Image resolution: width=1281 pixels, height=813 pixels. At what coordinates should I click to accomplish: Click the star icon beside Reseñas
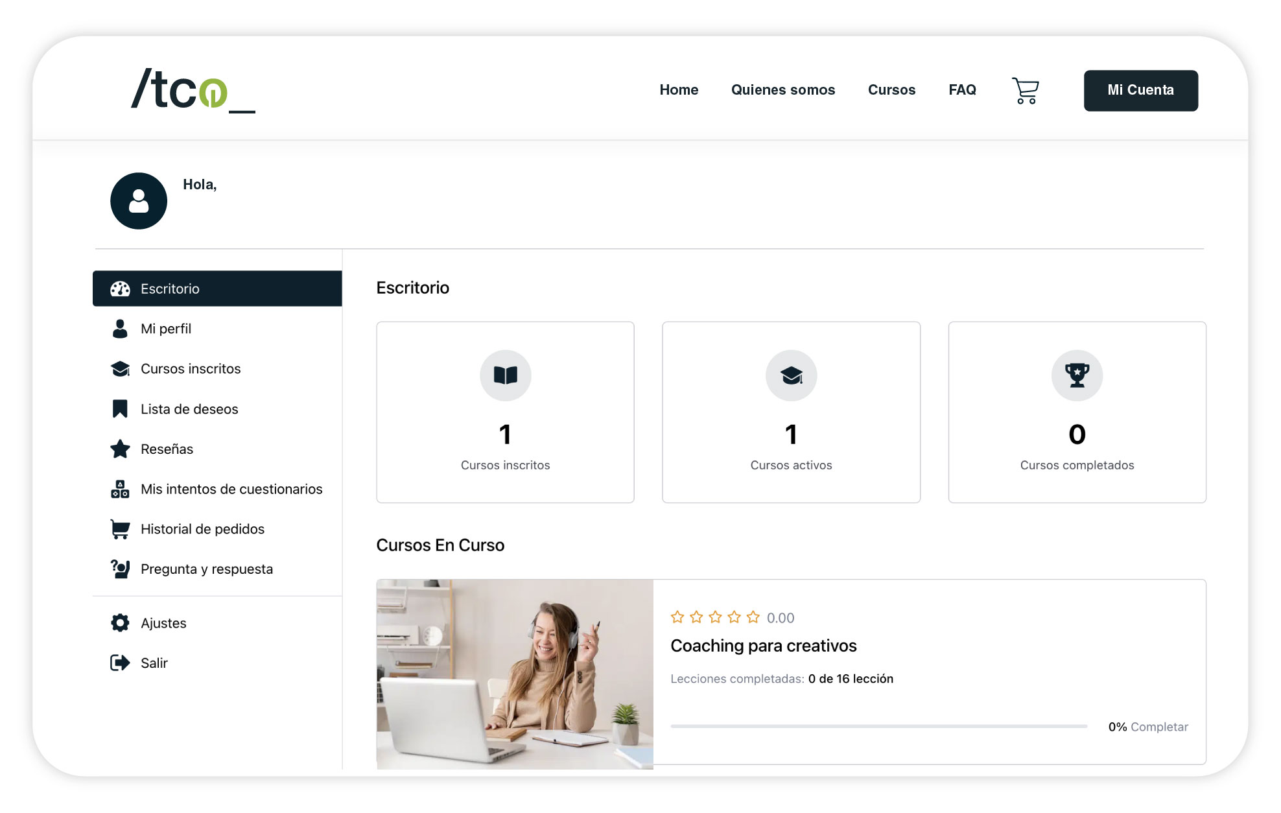[x=120, y=449]
